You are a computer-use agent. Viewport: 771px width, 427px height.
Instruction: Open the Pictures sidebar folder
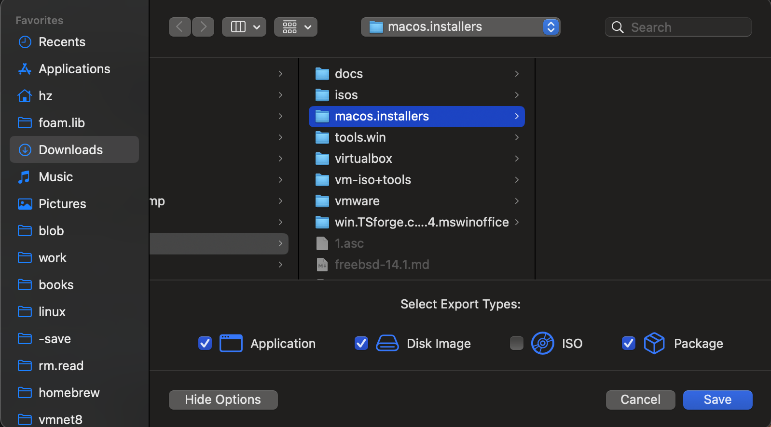coord(62,204)
